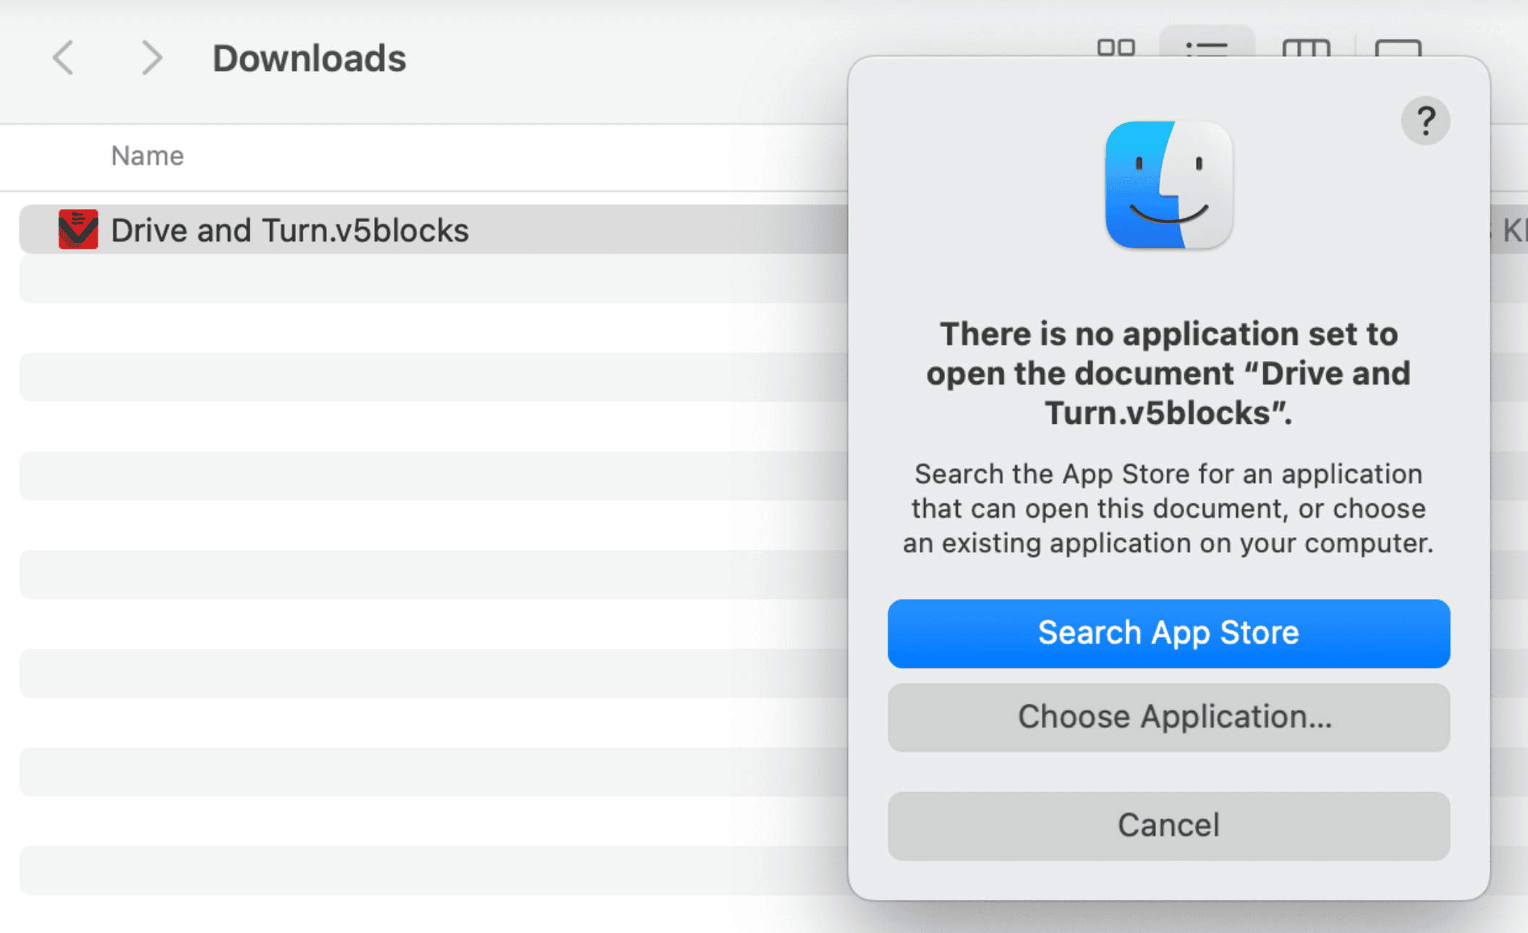
Task: Select the column view icon in the toolbar
Action: 1307,48
